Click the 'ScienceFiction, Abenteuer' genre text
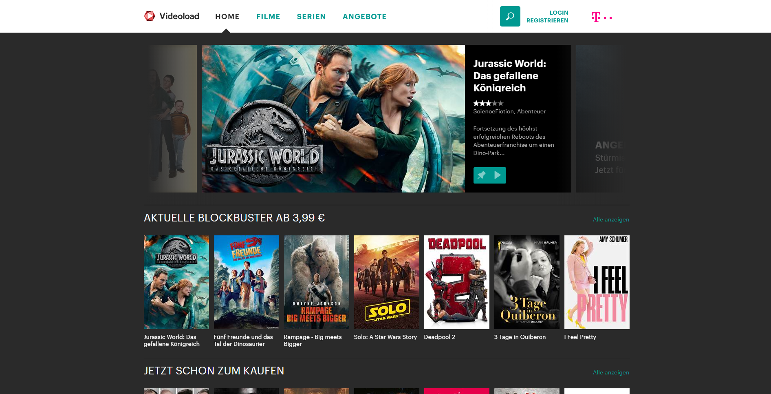Screen dimensions: 771x394 [x=509, y=111]
